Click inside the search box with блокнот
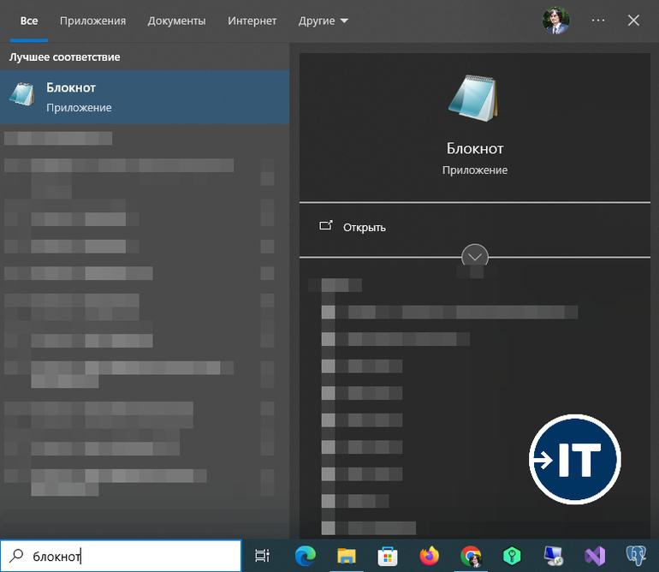This screenshot has width=659, height=572. pos(121,556)
